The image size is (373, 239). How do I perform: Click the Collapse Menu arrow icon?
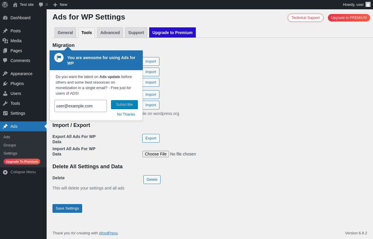(5, 172)
